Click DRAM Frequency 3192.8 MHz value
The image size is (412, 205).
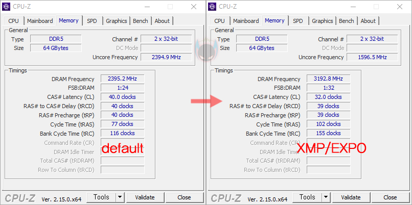pyautogui.click(x=329, y=79)
